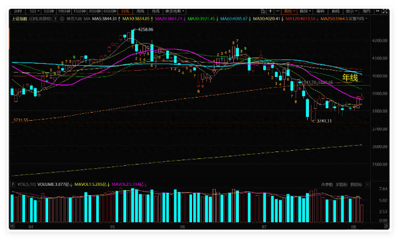
Task: Select the 30分钟 period tab
Action: pyautogui.click(x=94, y=11)
